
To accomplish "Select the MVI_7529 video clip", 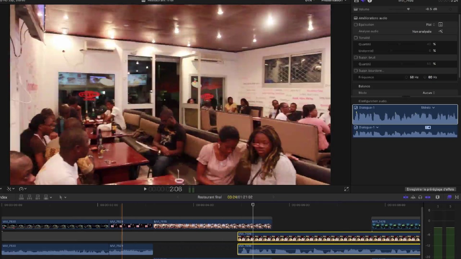I will (131, 224).
